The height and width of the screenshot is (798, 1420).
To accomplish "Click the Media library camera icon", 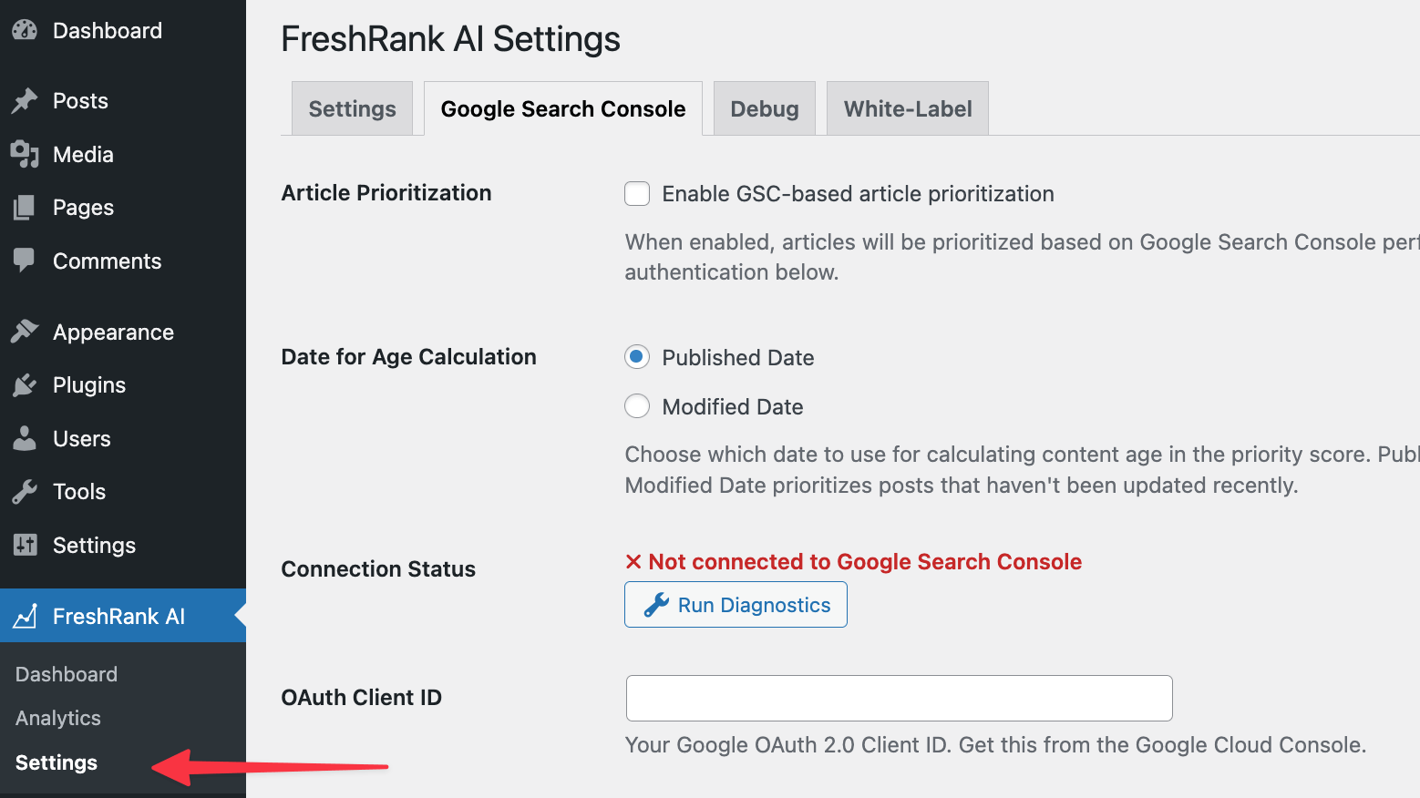I will (26, 154).
